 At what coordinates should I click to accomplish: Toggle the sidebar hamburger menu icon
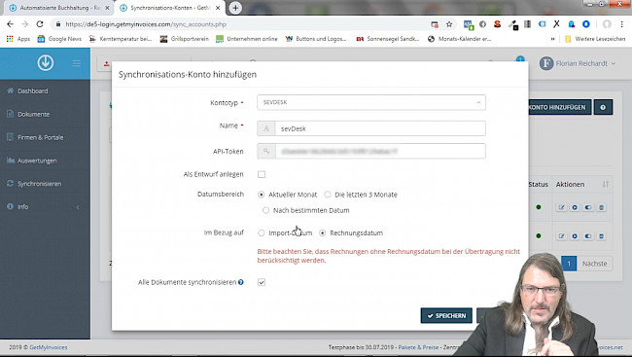(x=76, y=63)
